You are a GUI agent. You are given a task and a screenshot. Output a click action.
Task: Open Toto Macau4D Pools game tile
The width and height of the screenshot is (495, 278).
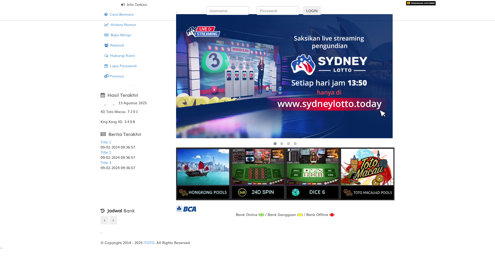367,174
